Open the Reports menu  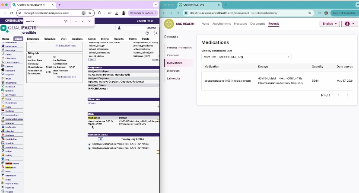coord(119,39)
